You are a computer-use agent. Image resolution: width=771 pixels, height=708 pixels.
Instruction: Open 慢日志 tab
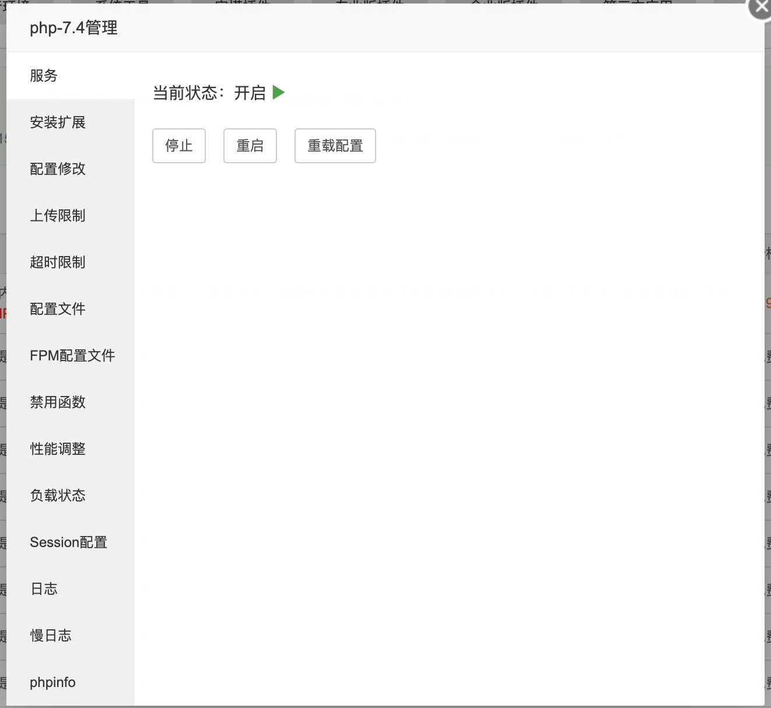[71, 636]
